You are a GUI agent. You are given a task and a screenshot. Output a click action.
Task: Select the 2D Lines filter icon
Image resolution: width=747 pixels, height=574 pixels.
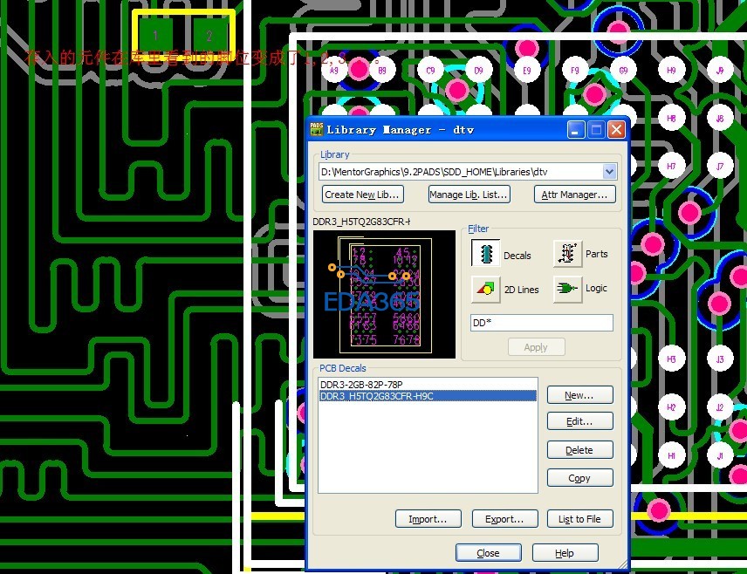point(485,289)
